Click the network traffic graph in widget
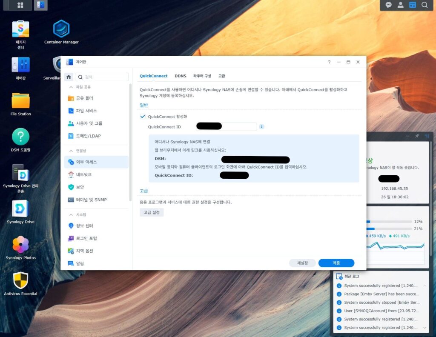 click(396, 252)
